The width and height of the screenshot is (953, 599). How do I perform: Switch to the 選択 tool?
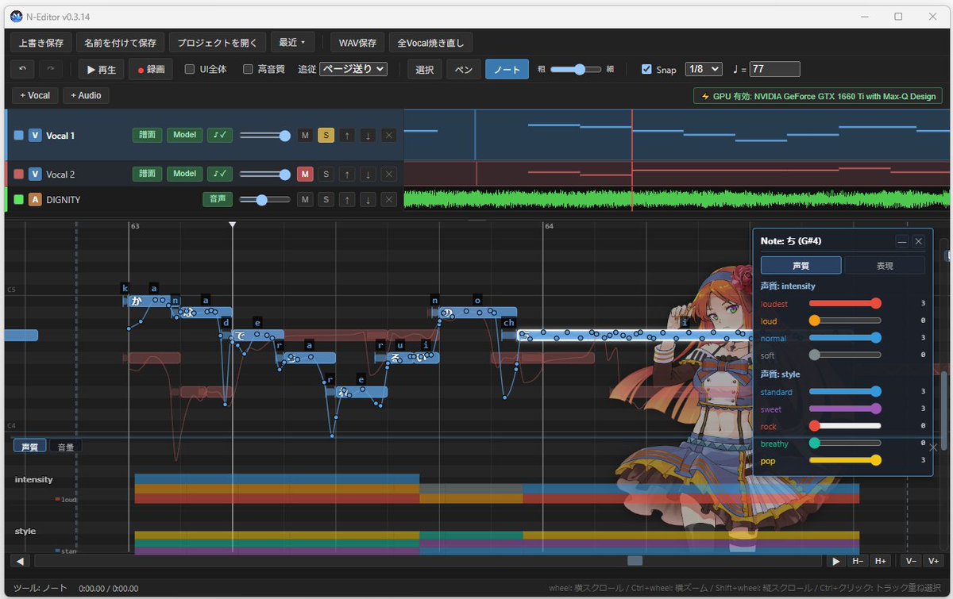point(425,69)
